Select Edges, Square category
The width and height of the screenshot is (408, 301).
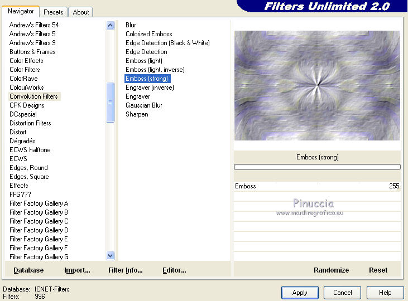coord(29,177)
